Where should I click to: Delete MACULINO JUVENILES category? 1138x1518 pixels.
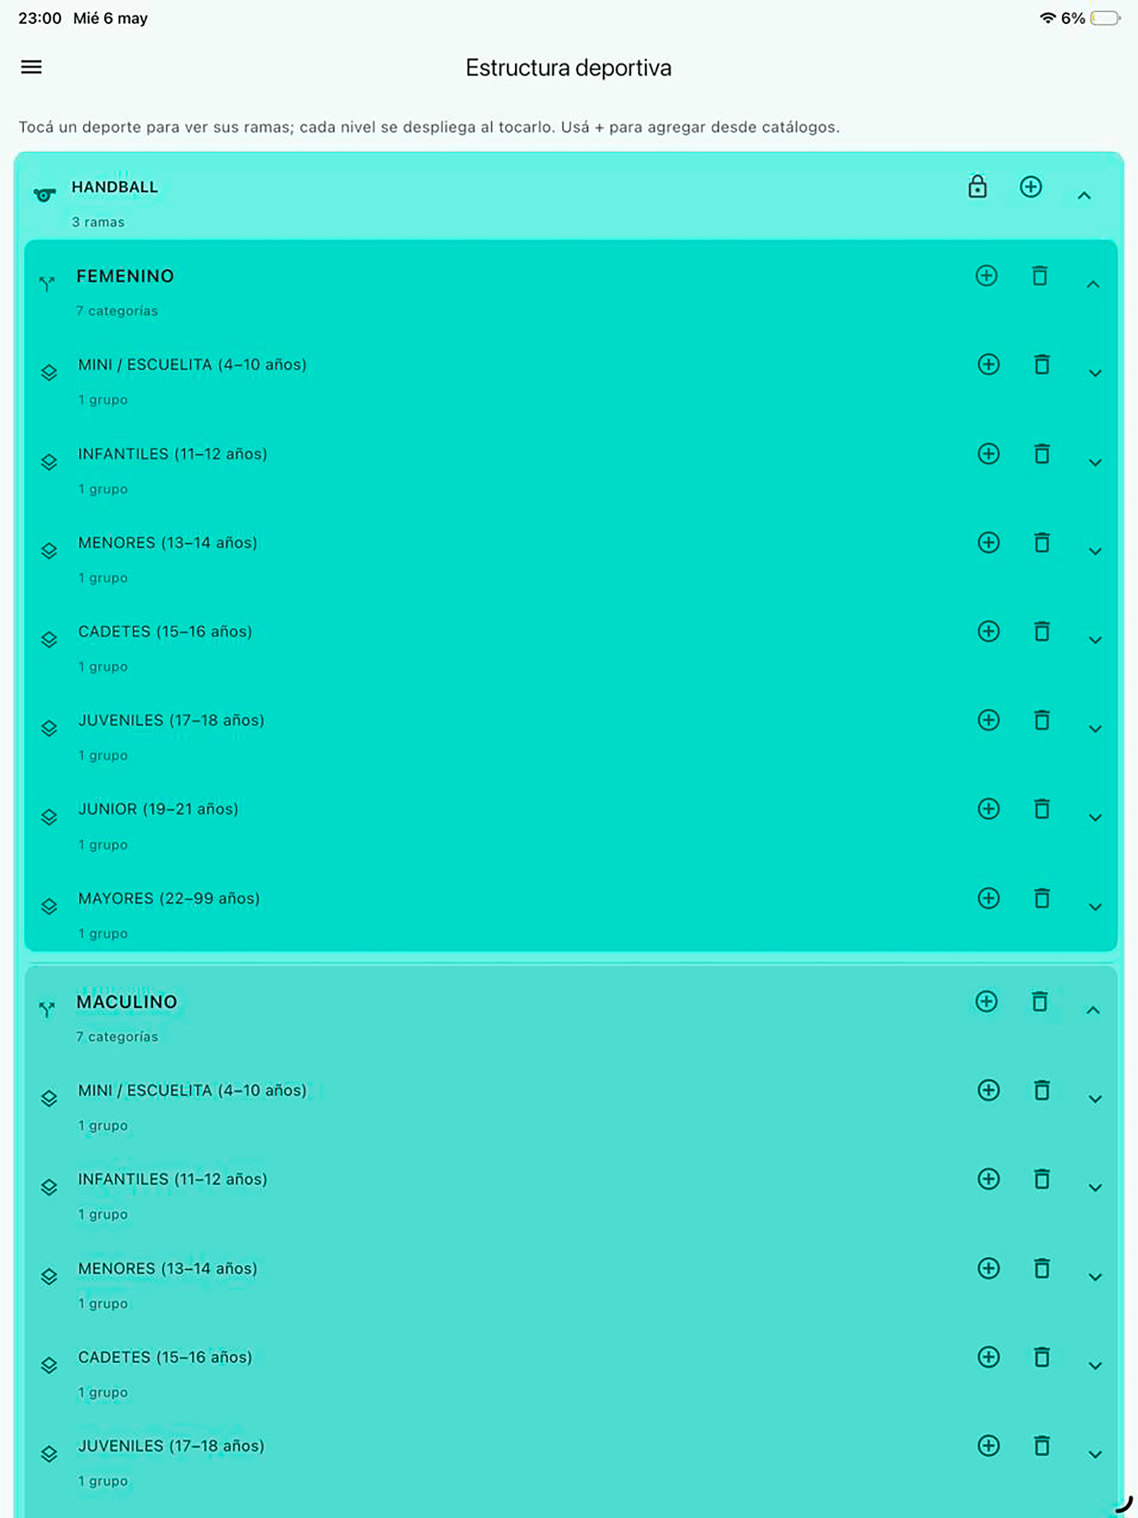click(x=1042, y=1446)
